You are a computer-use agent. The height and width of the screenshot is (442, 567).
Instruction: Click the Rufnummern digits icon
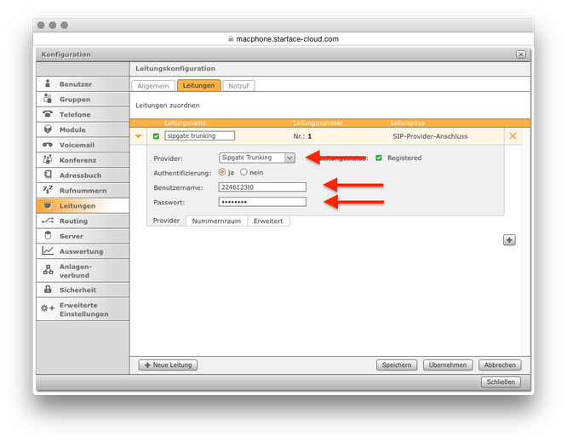click(x=48, y=190)
